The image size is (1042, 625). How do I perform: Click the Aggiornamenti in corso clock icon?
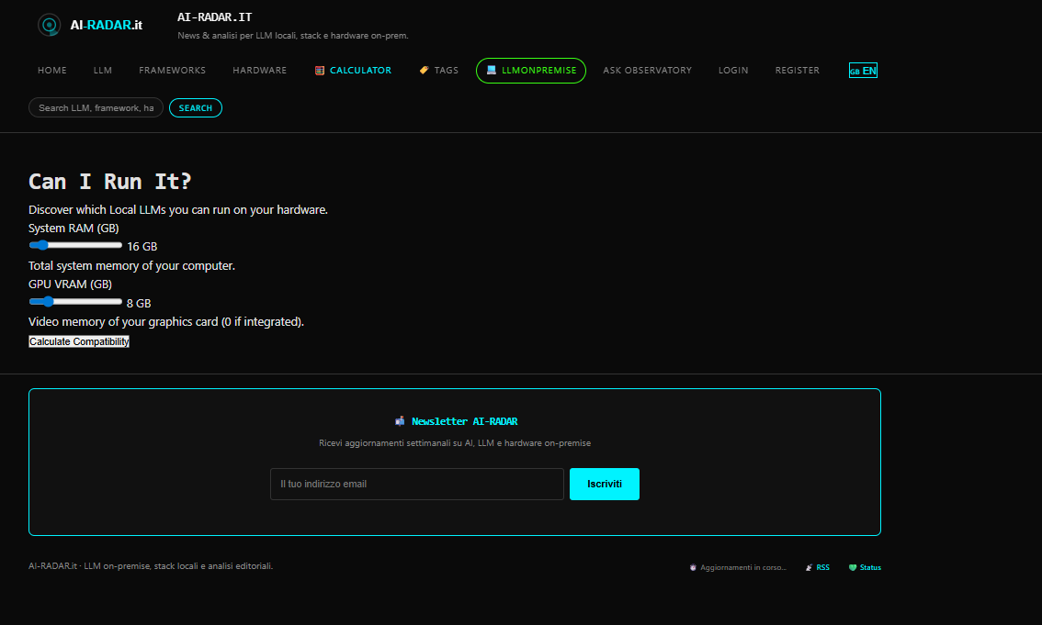[x=693, y=567]
